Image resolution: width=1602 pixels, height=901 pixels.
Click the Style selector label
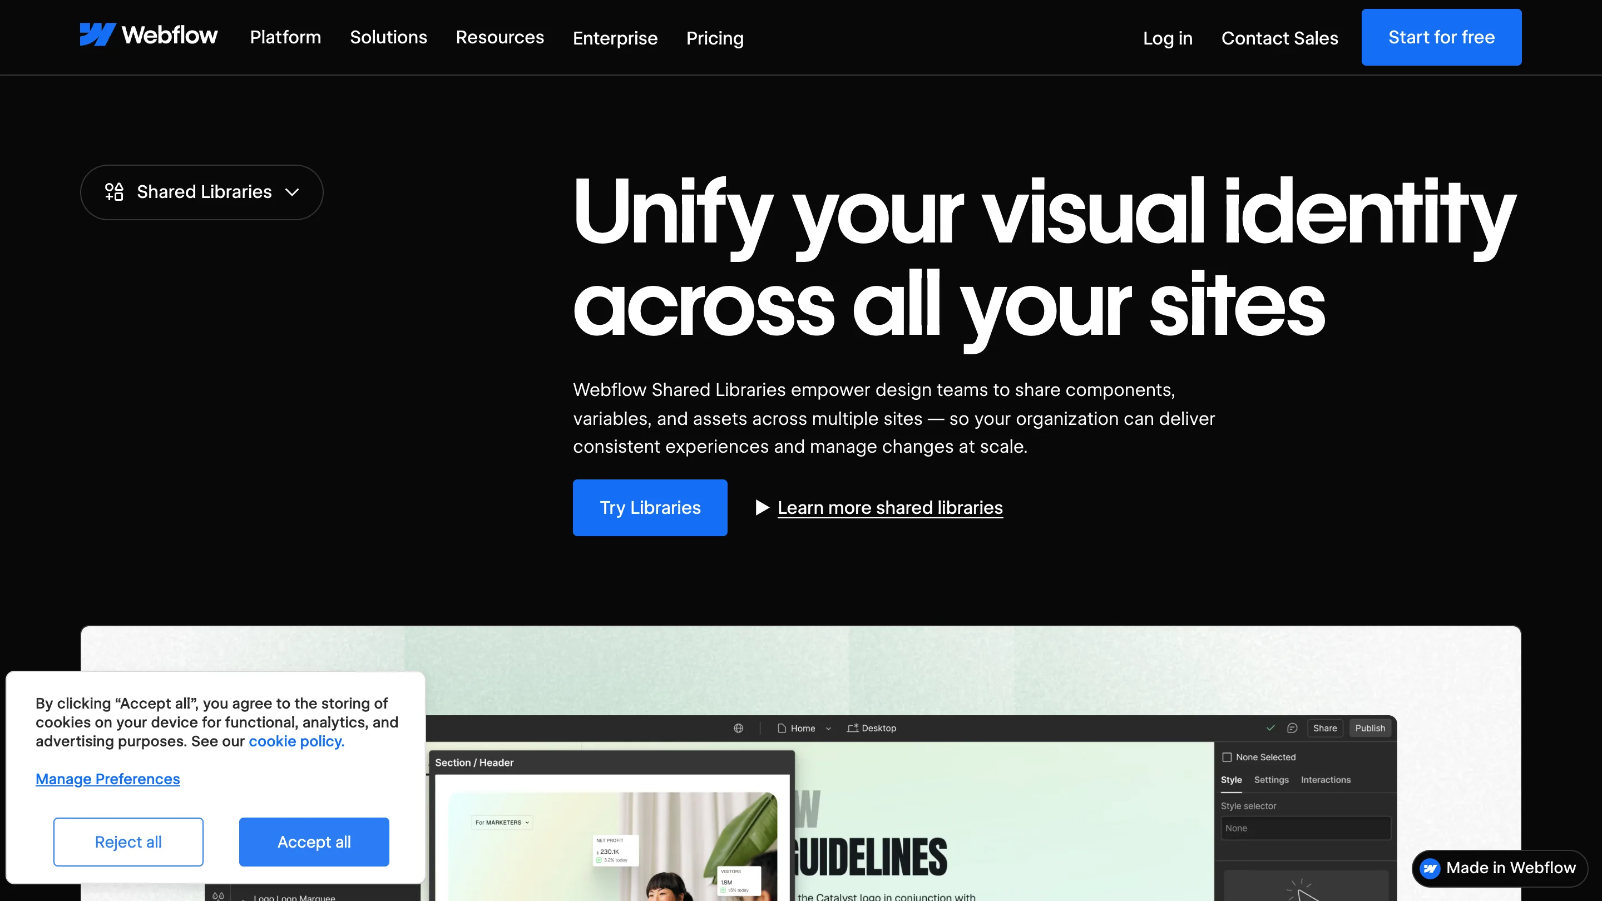tap(1248, 806)
